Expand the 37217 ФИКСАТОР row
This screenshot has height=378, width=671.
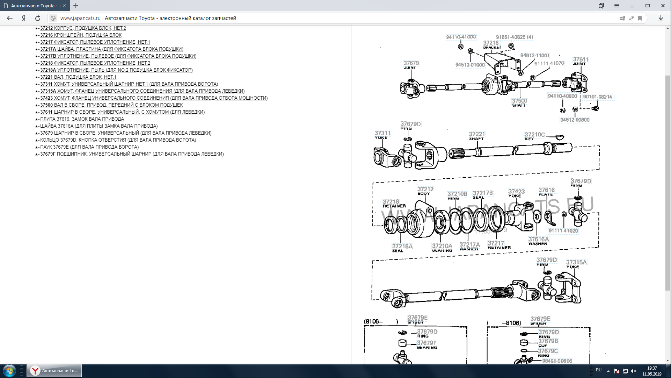(x=37, y=42)
